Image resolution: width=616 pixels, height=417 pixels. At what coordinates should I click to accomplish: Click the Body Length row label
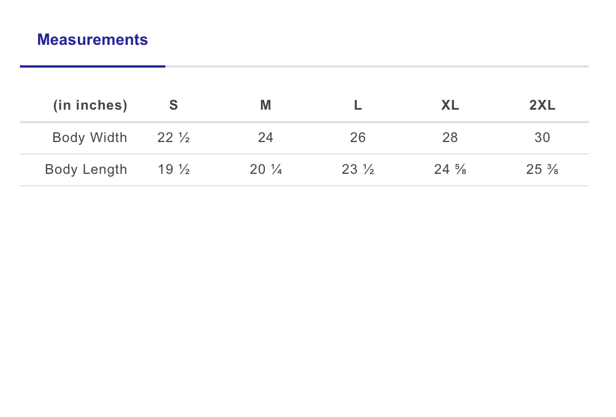coord(86,169)
